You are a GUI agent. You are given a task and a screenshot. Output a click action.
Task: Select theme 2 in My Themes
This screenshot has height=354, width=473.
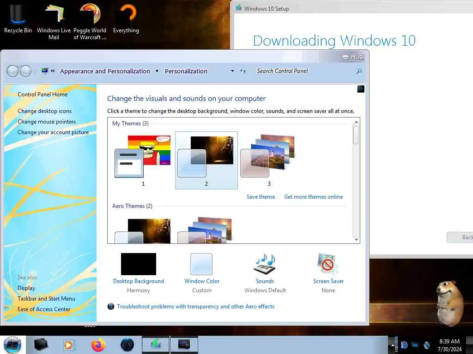click(206, 160)
